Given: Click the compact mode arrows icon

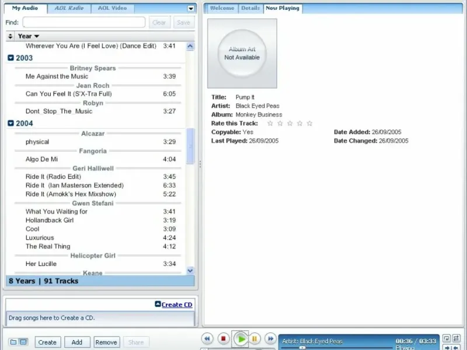Looking at the screenshot, I should pyautogui.click(x=451, y=347).
